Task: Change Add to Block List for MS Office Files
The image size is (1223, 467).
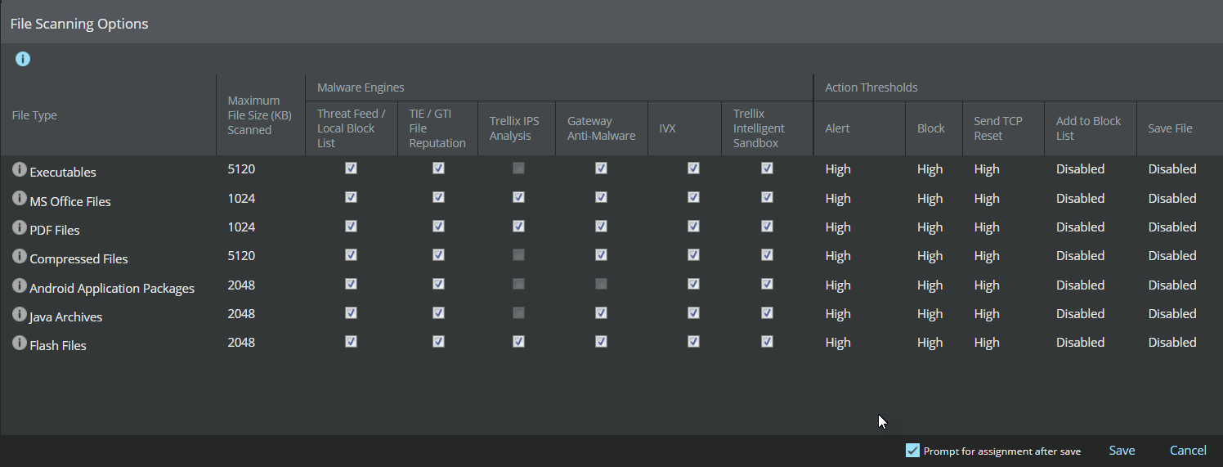Action: (x=1080, y=199)
